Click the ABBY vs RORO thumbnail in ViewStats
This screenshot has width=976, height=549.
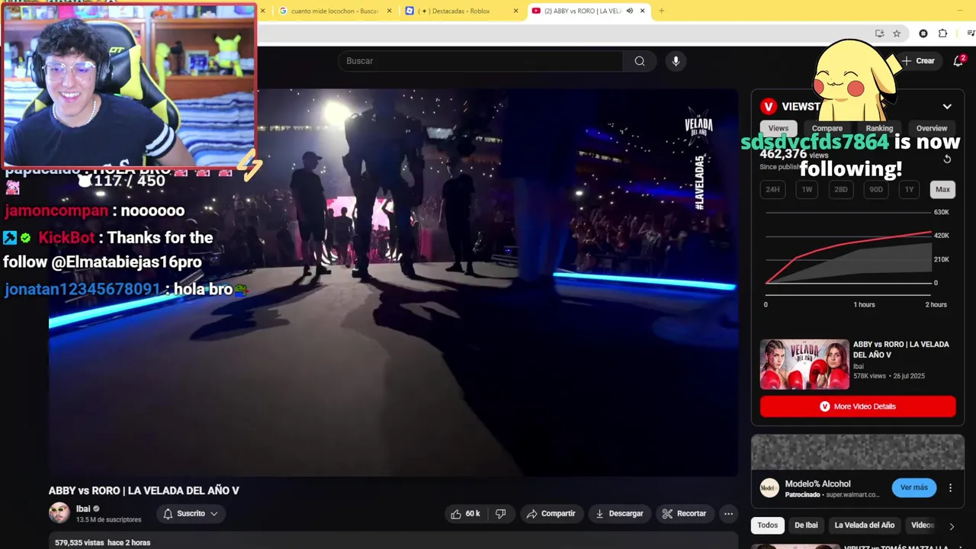[x=804, y=364]
